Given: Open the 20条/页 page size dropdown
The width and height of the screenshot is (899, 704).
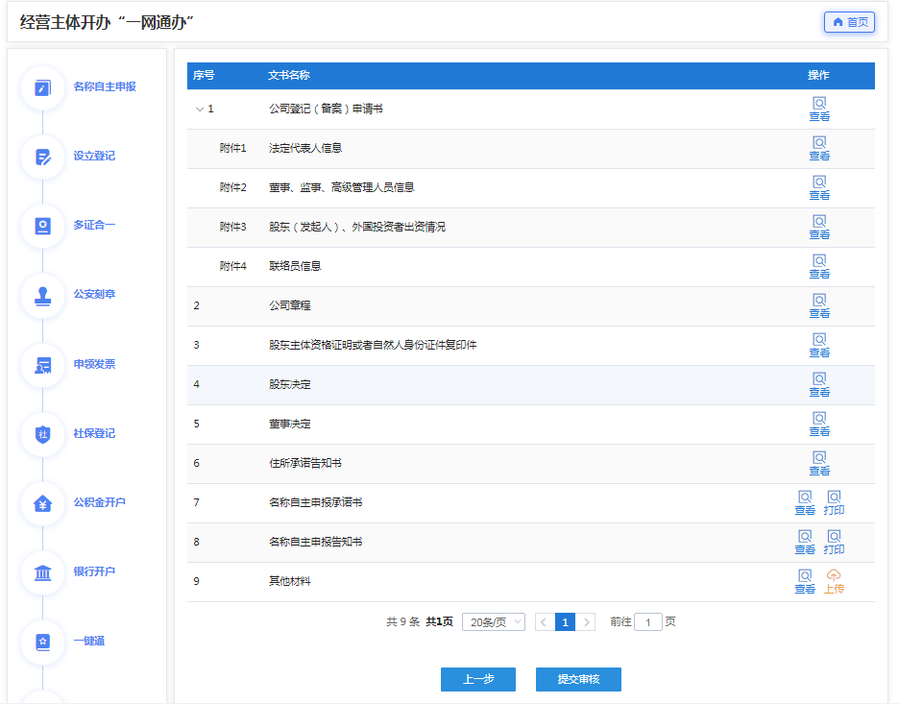Looking at the screenshot, I should [493, 622].
